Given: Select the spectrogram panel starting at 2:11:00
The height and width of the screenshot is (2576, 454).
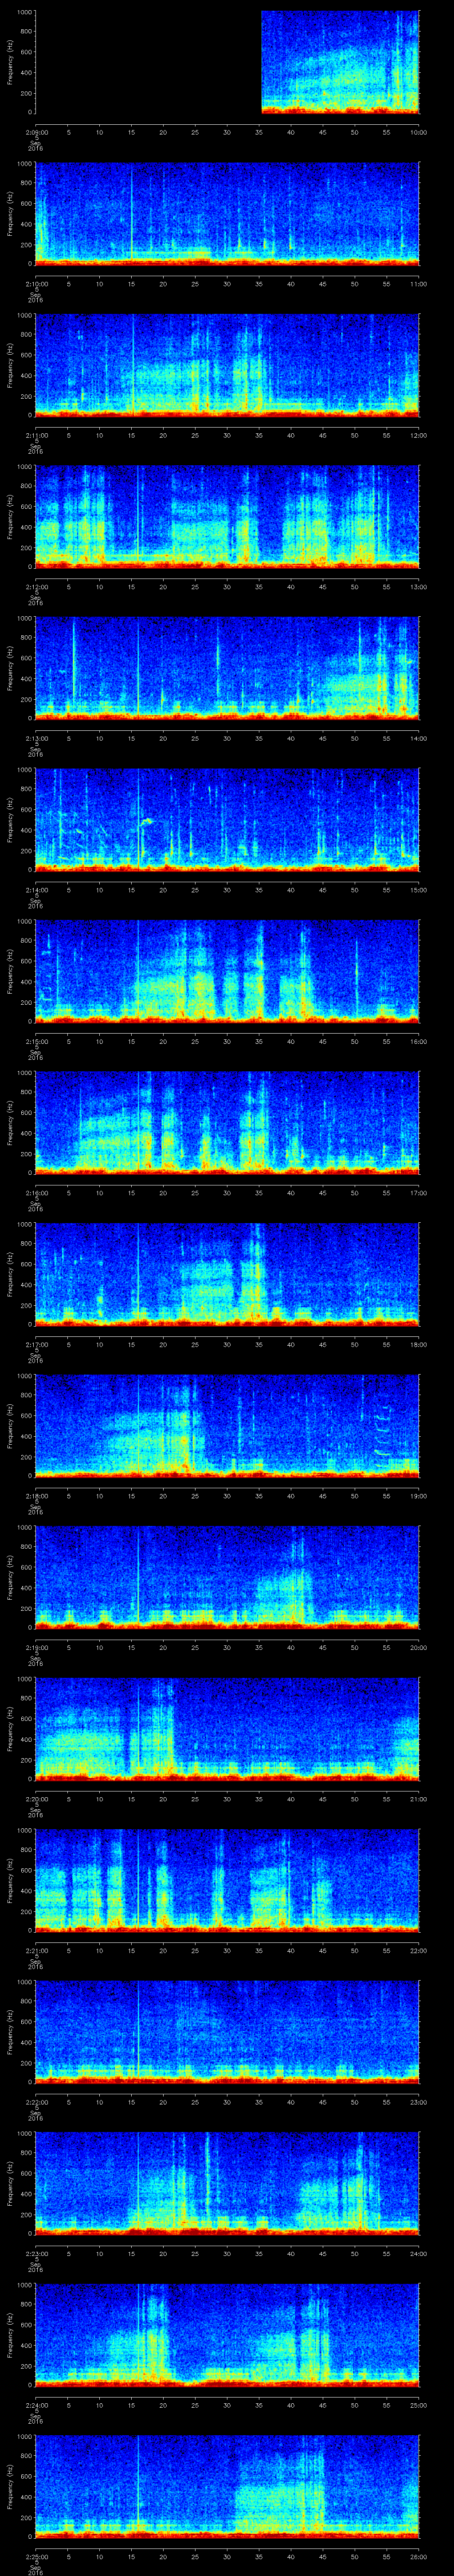Looking at the screenshot, I should [227, 365].
